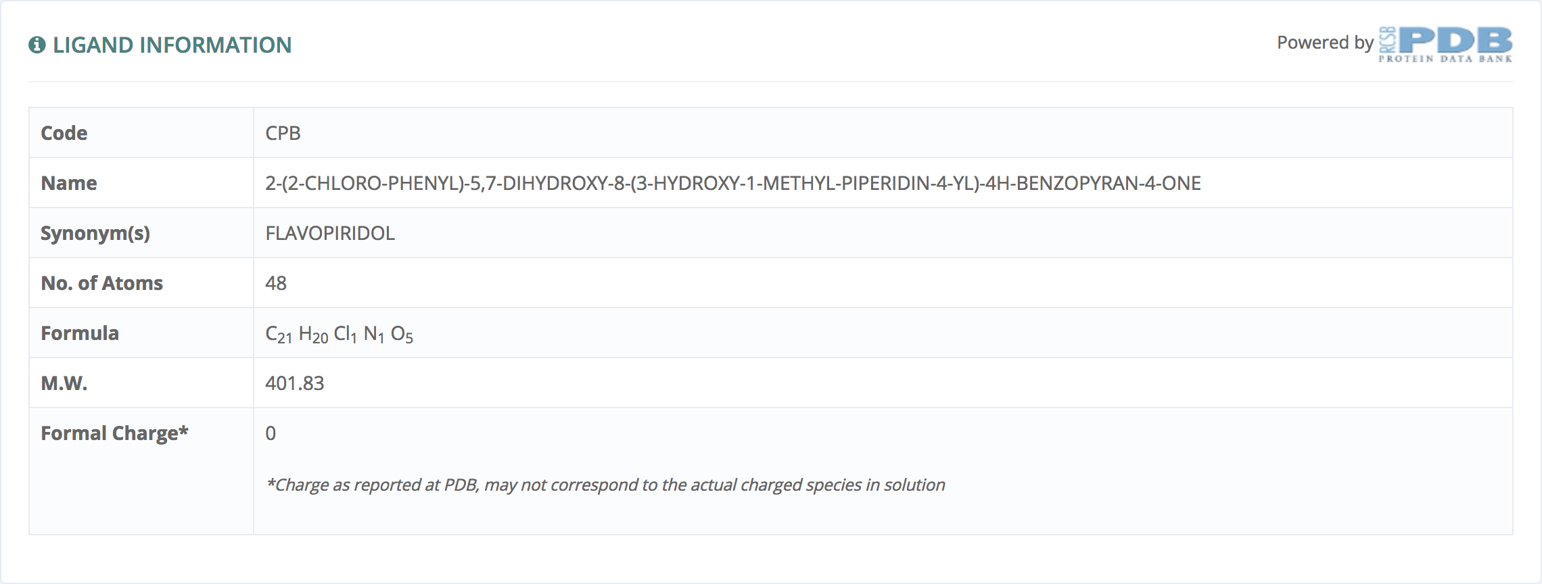
Task: Open the RCSB PDB logo
Action: click(1445, 45)
